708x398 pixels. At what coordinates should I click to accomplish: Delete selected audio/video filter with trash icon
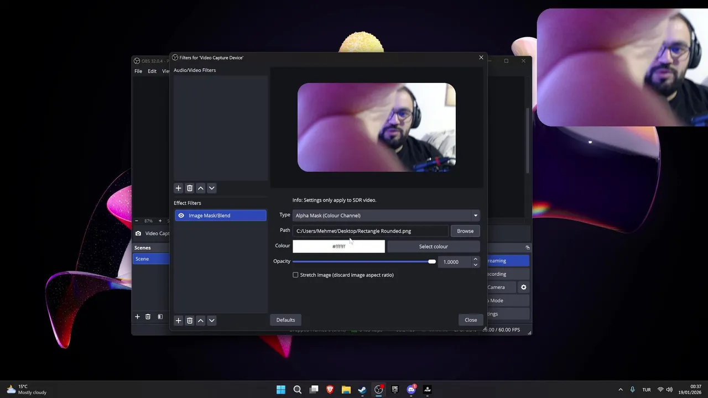tap(189, 188)
